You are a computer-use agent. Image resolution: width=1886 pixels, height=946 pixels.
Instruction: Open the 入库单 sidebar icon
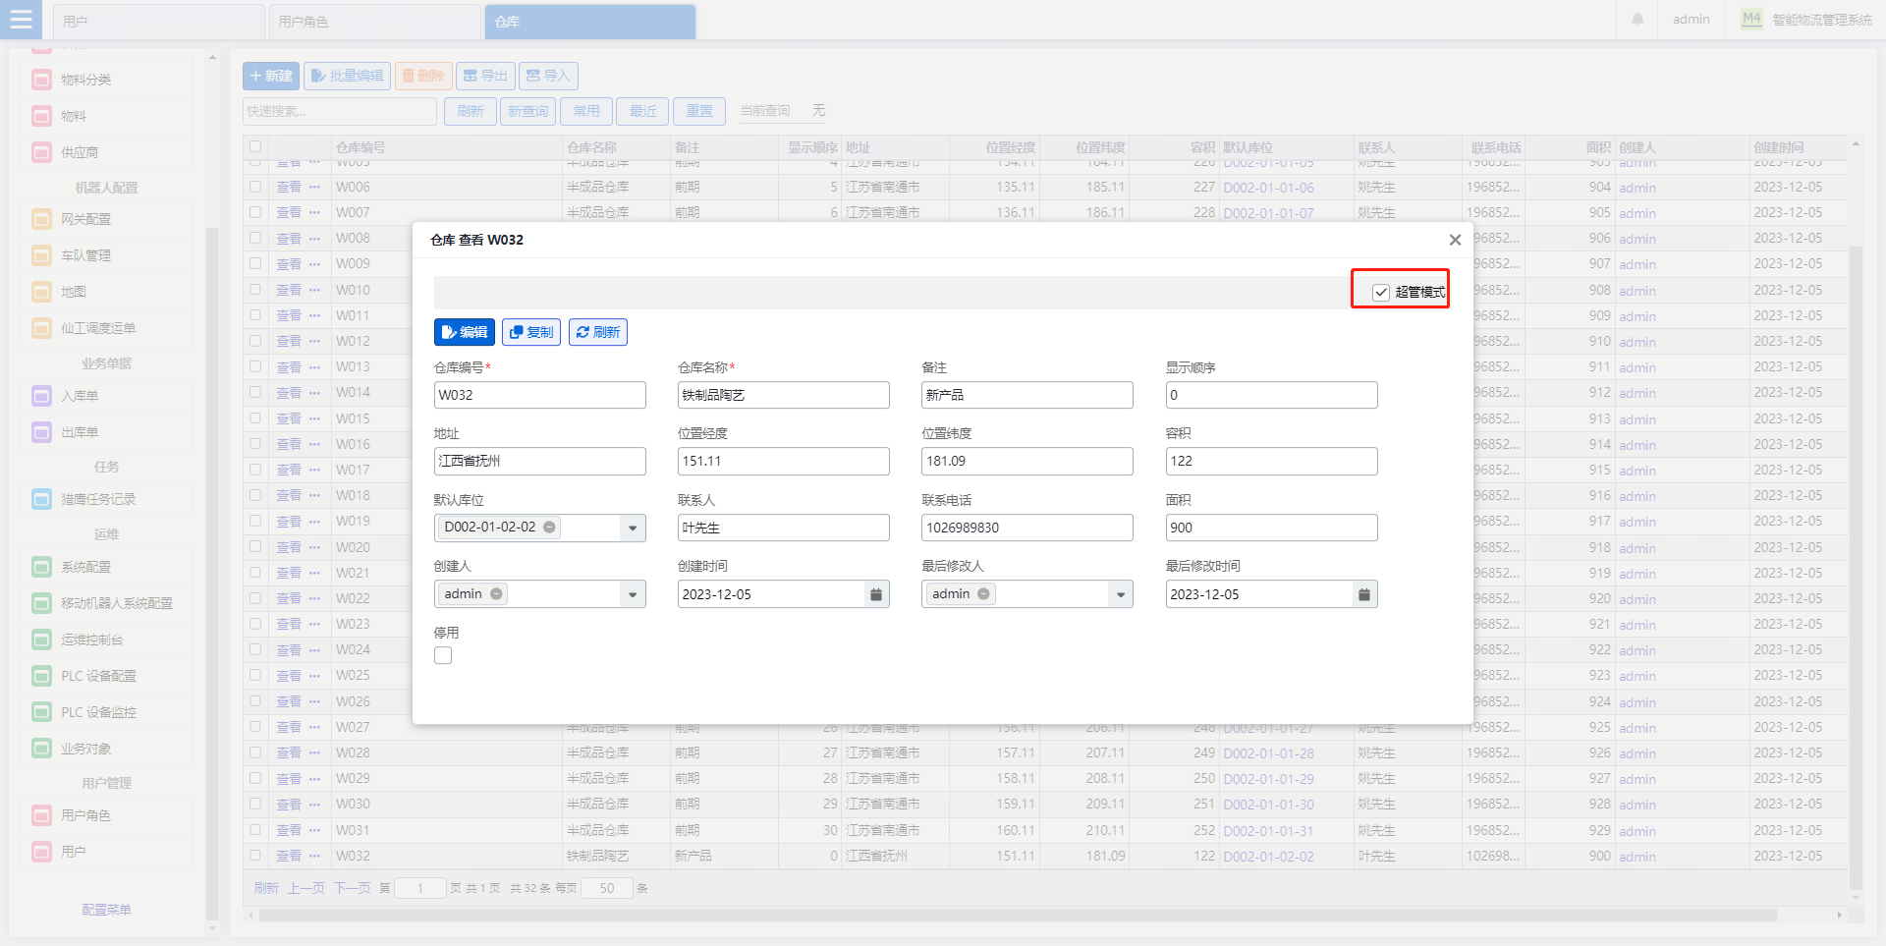click(41, 396)
